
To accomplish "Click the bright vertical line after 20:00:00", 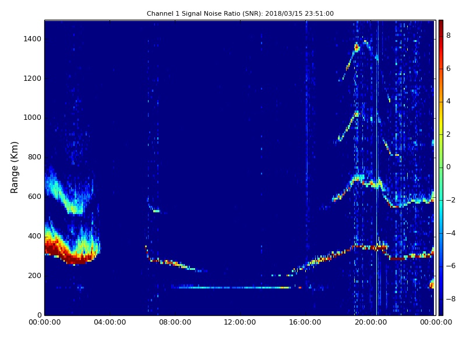I will 377,168.
